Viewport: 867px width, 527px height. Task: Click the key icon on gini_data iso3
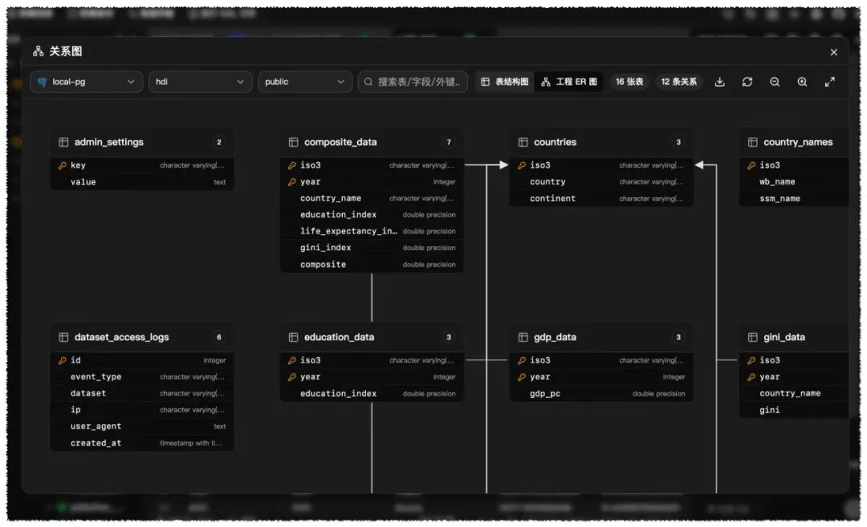751,360
